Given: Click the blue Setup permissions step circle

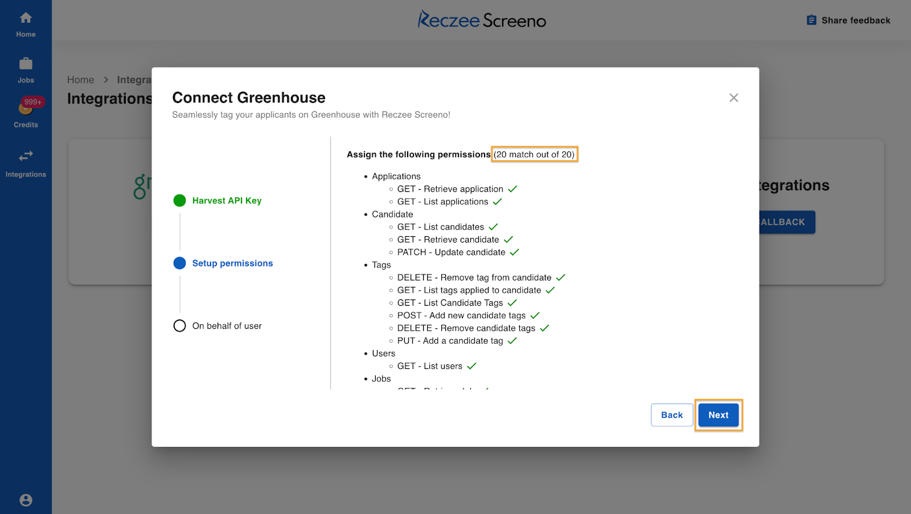Looking at the screenshot, I should pos(179,263).
